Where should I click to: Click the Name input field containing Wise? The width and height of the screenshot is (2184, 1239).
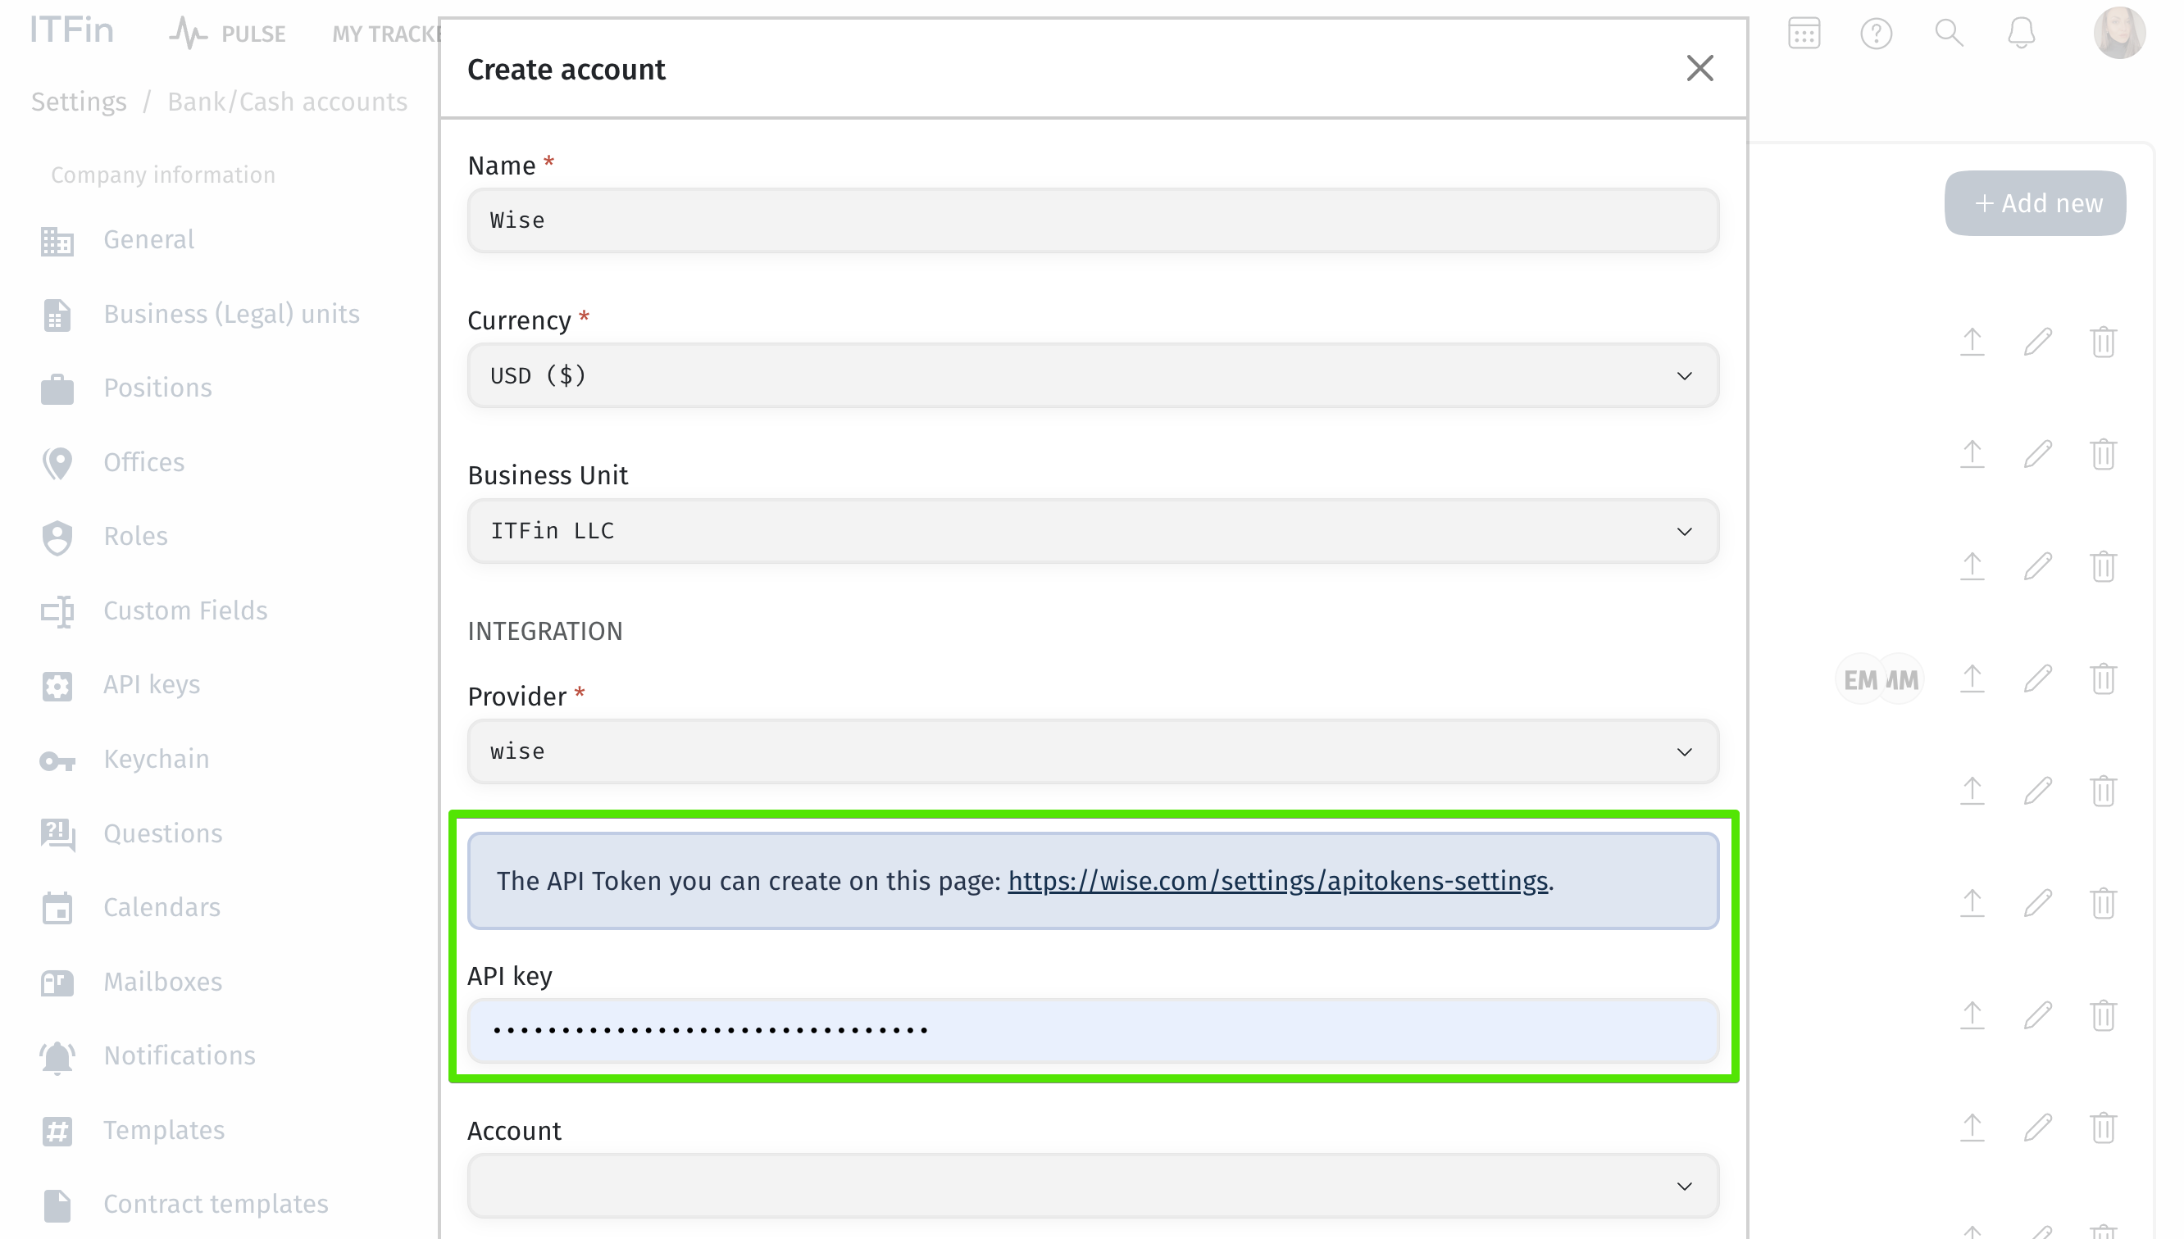[x=1092, y=220]
